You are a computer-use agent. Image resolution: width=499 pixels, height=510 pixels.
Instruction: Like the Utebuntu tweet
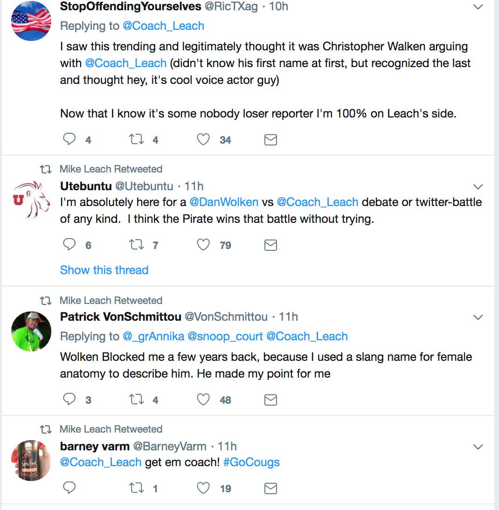pyautogui.click(x=203, y=245)
